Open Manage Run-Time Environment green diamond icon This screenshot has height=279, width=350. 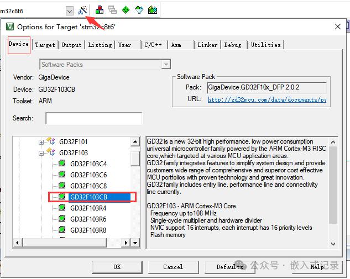[x=126, y=10]
